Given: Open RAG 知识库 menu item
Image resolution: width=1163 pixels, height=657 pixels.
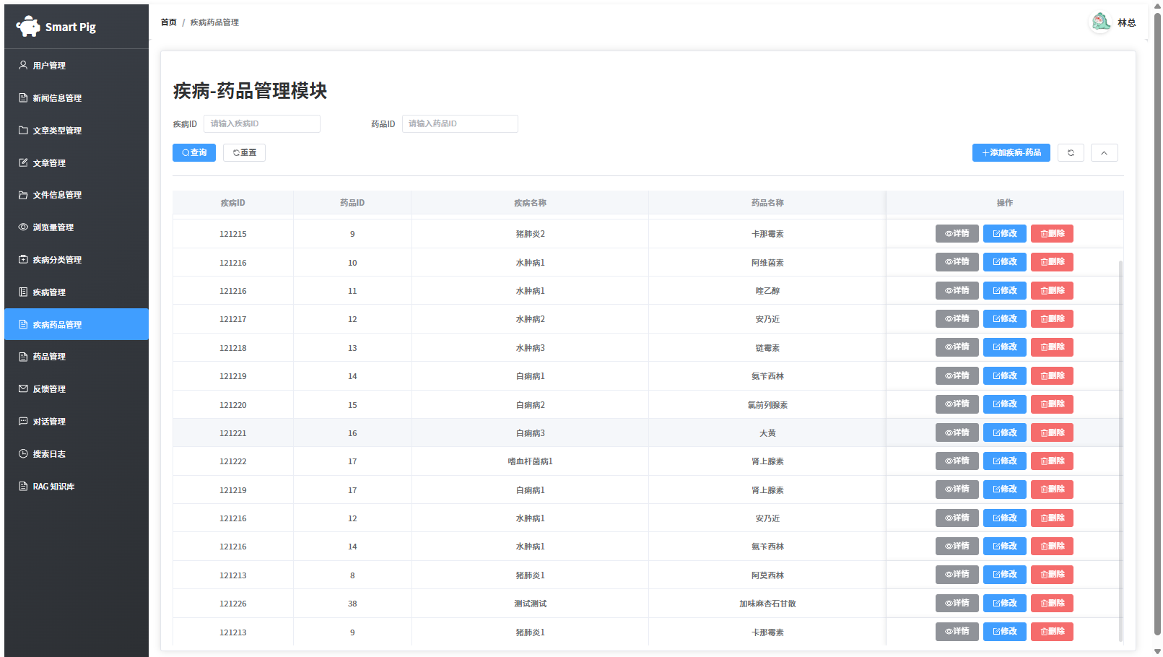Looking at the screenshot, I should (77, 486).
